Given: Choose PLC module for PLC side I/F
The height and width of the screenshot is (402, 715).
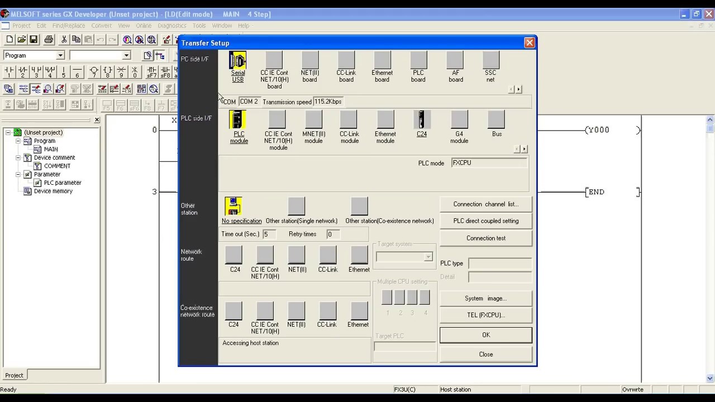Looking at the screenshot, I should pos(239,120).
